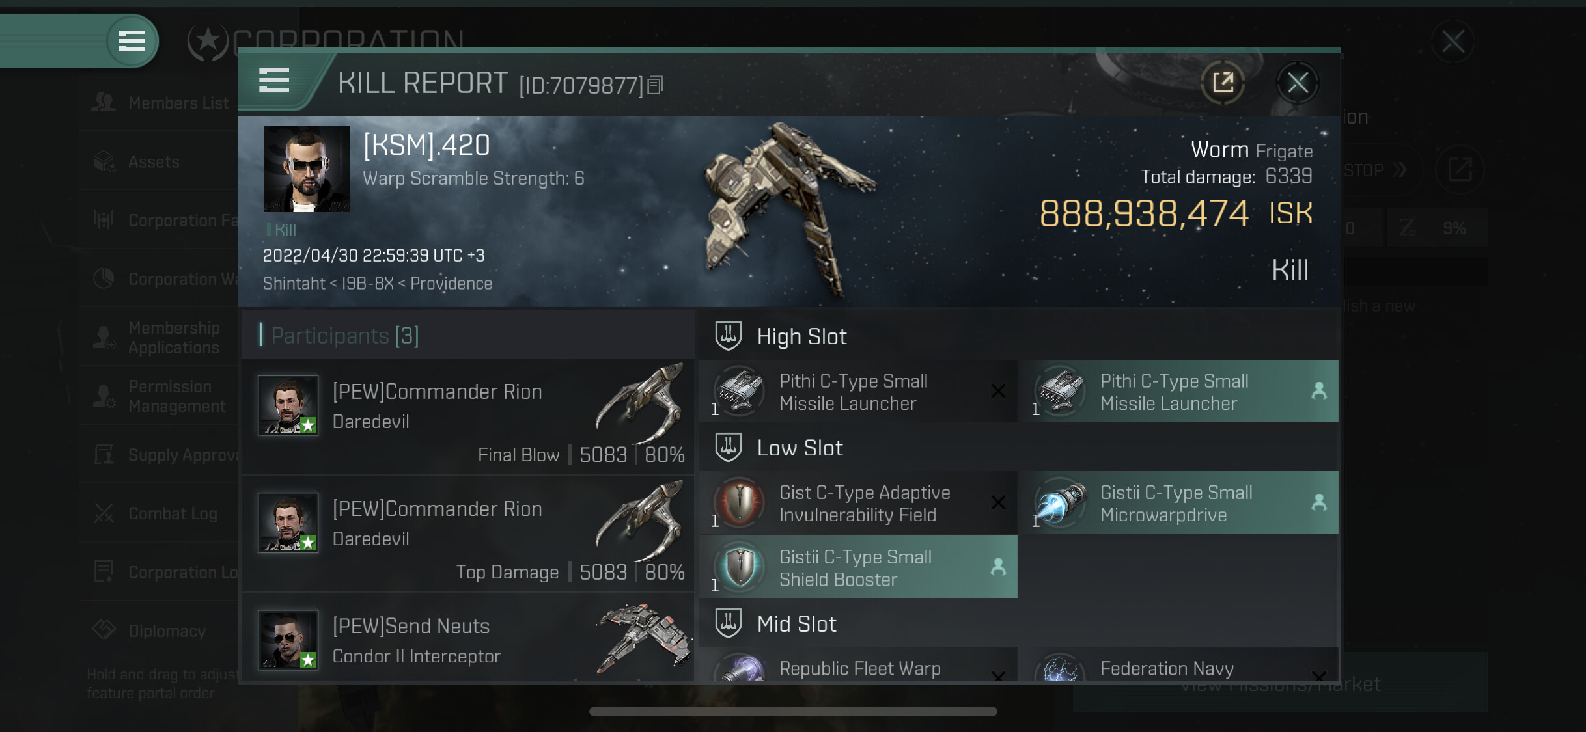Viewport: 1586px width, 732px height.
Task: Tap the destroyed Pithi C-Type Missile Launcher
Action: click(x=859, y=391)
